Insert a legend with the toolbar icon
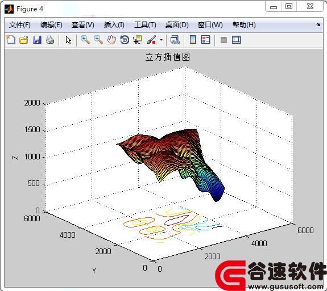This screenshot has height=291, width=327. coord(206,40)
